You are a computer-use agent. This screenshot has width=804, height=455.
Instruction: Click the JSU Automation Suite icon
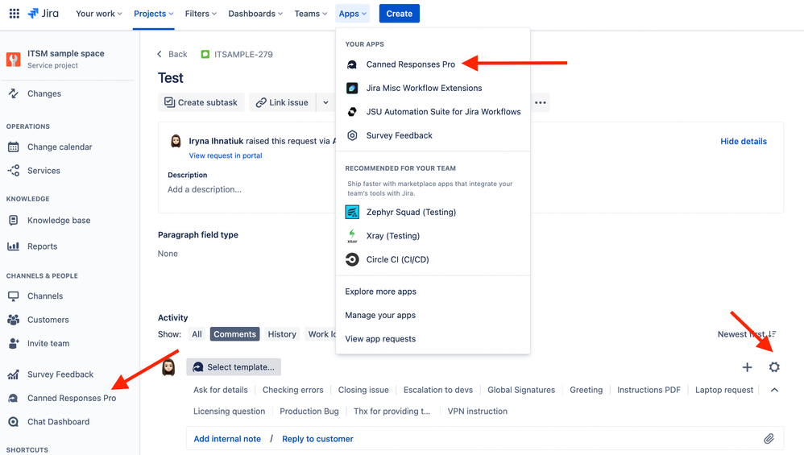point(352,112)
